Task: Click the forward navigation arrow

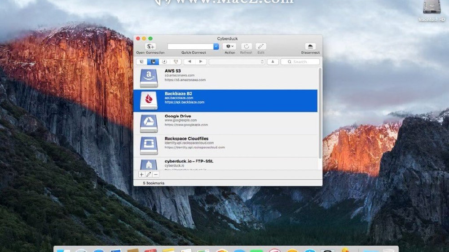Action: click(201, 62)
